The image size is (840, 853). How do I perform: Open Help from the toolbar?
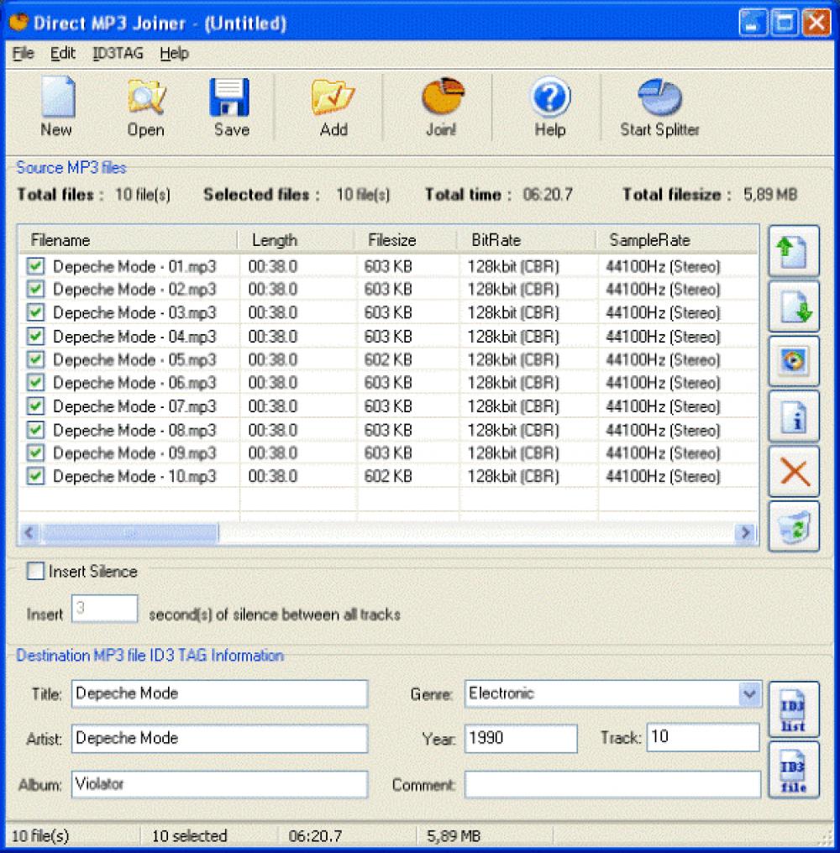(550, 104)
